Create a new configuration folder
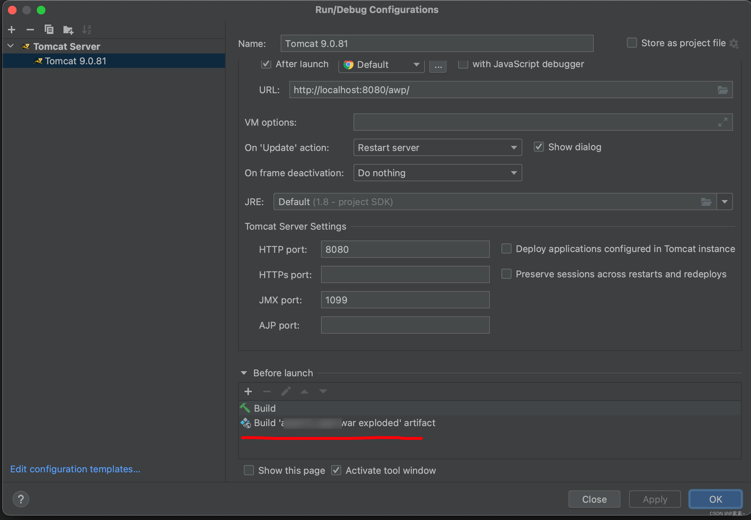This screenshot has width=751, height=520. 68,30
